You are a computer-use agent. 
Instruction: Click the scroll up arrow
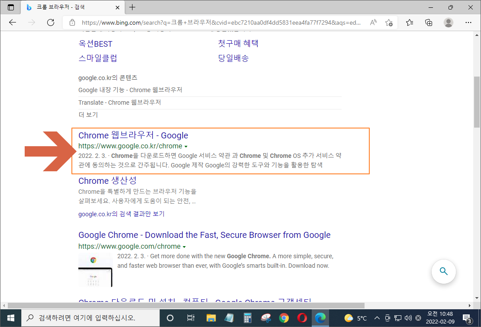click(x=477, y=35)
